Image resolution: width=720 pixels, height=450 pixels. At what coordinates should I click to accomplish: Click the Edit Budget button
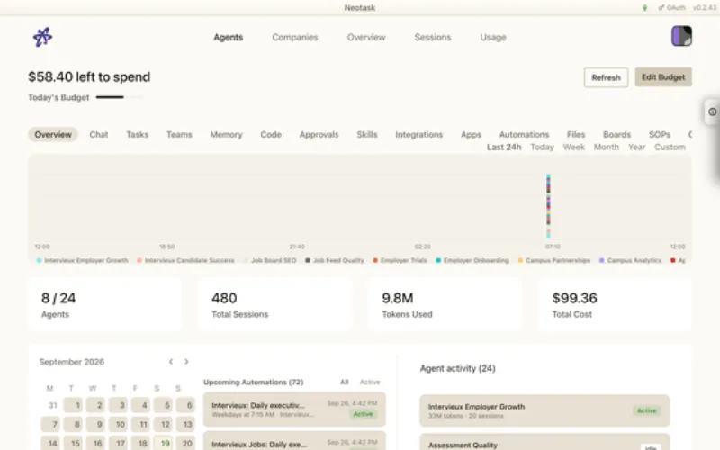click(663, 77)
